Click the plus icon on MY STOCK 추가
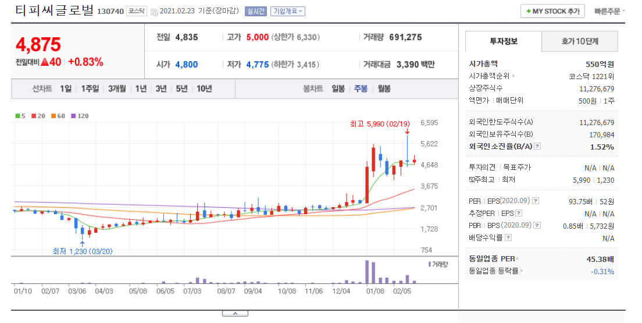Image resolution: width=642 pixels, height=323 pixels. [x=529, y=12]
